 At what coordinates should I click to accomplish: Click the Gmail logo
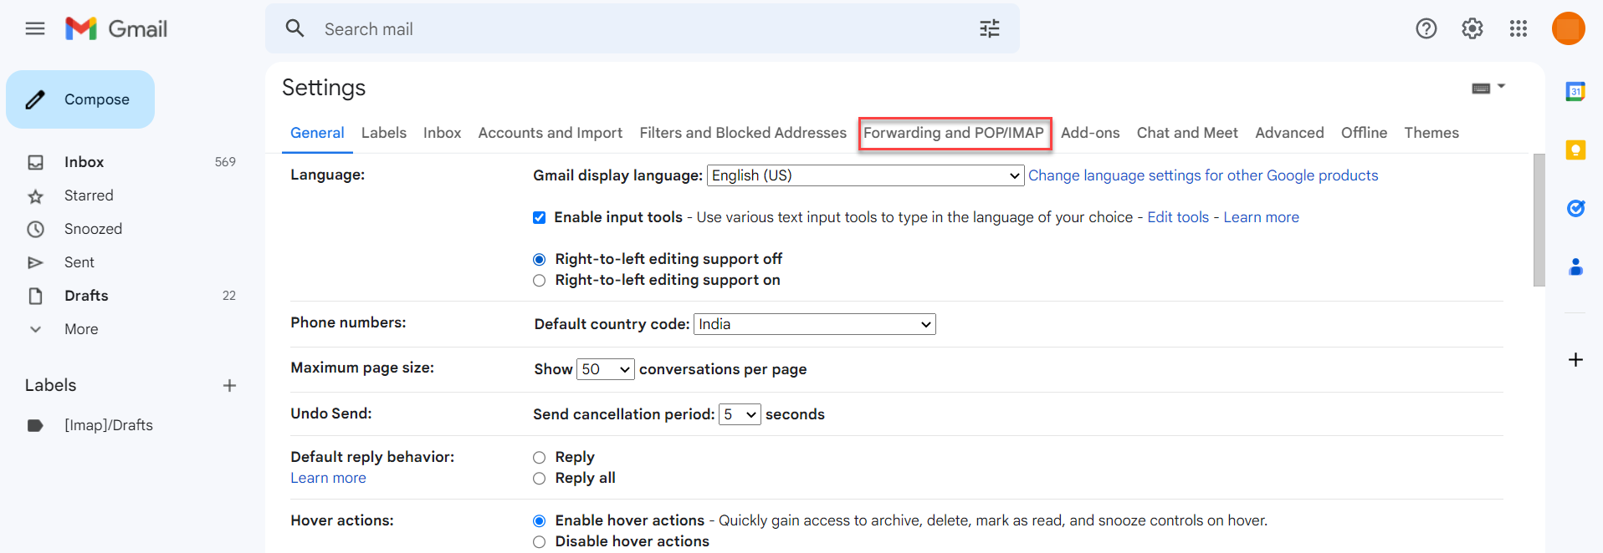tap(116, 29)
